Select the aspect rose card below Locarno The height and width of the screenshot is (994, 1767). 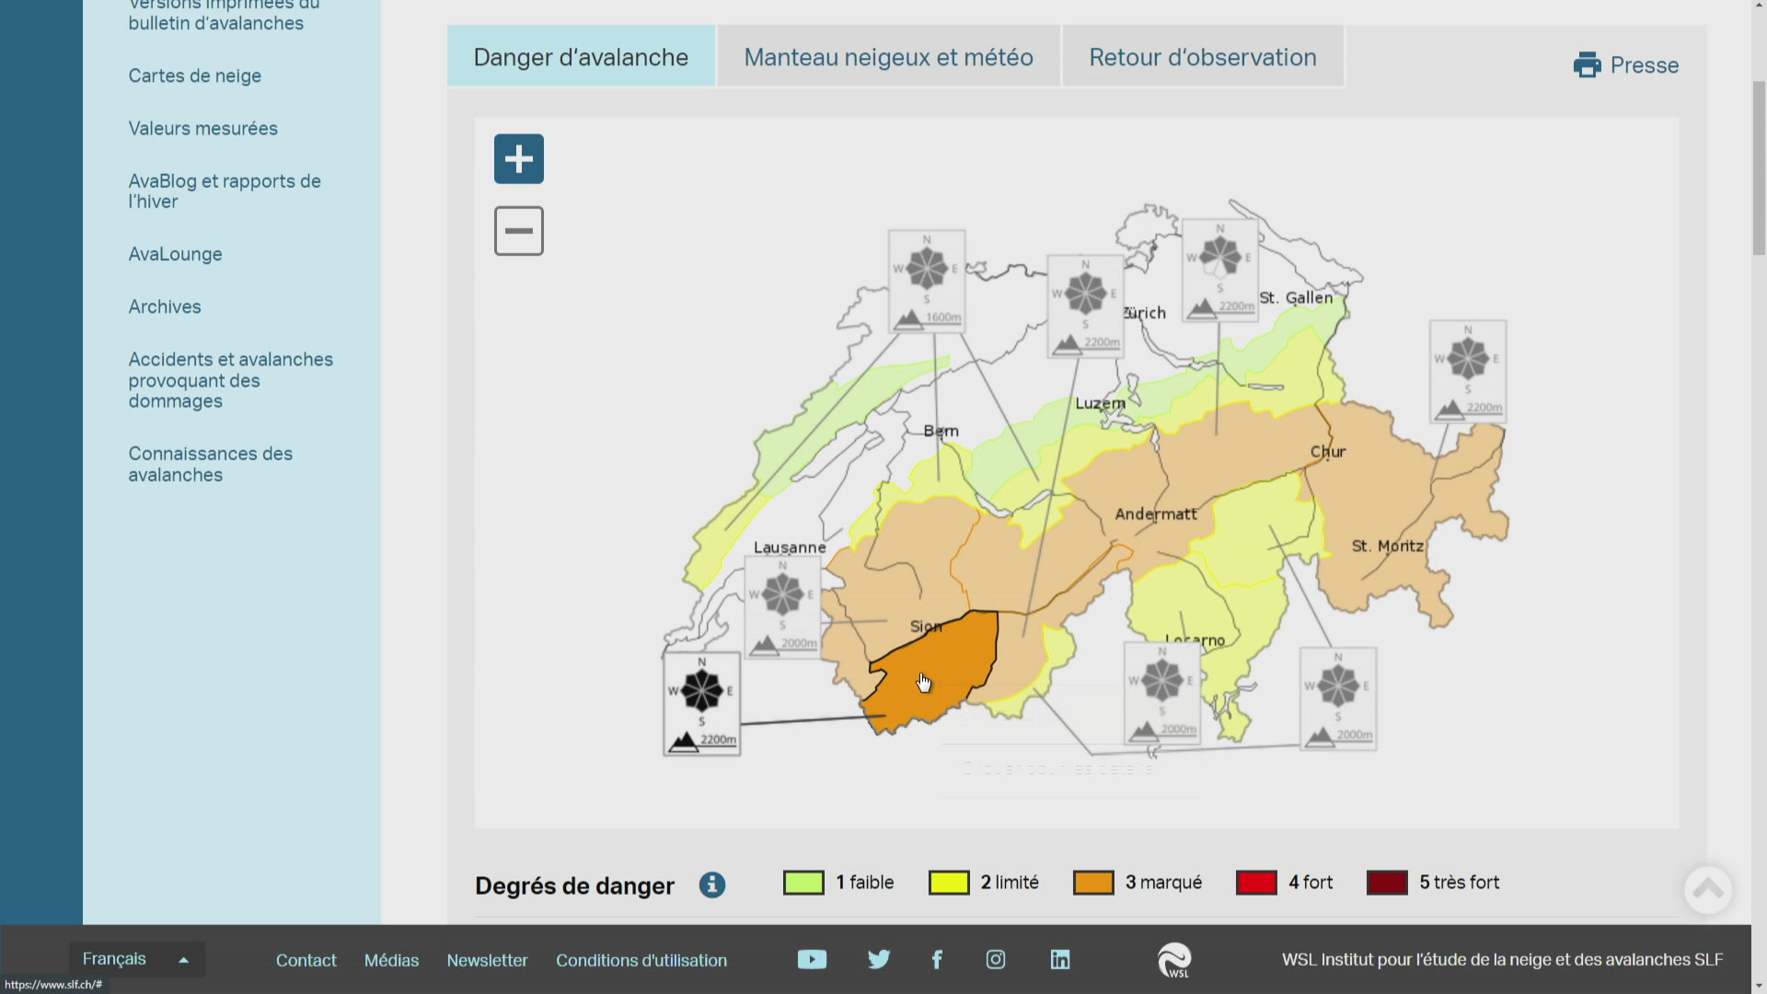[x=1162, y=693]
